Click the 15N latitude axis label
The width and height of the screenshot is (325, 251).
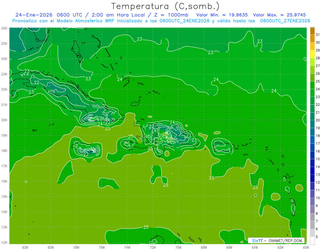click(x=4, y=196)
